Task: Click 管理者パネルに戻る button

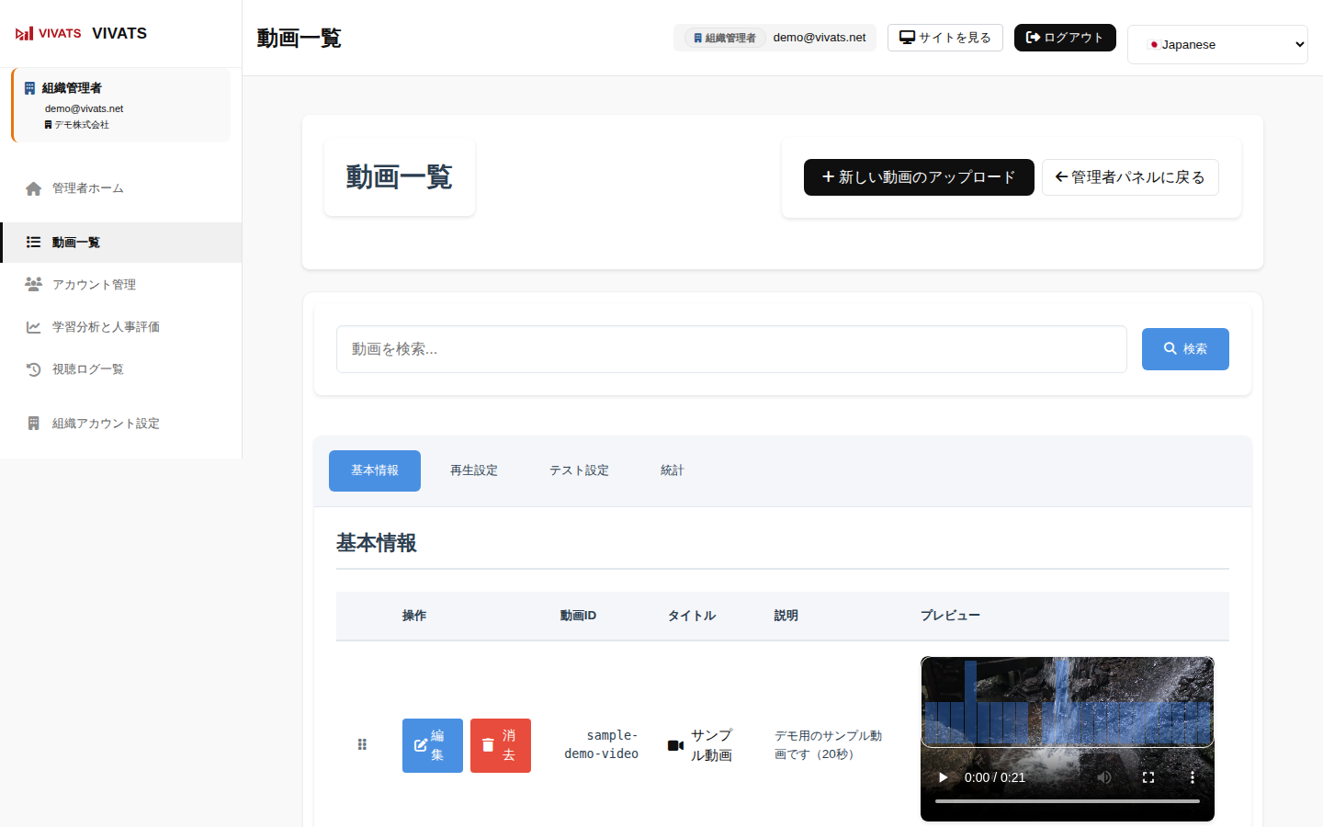Action: pos(1130,177)
